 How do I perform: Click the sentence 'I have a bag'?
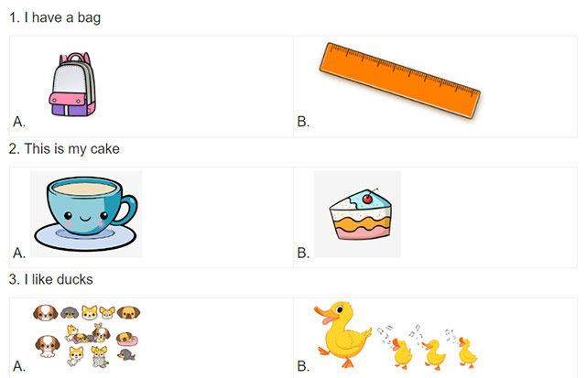(x=62, y=17)
